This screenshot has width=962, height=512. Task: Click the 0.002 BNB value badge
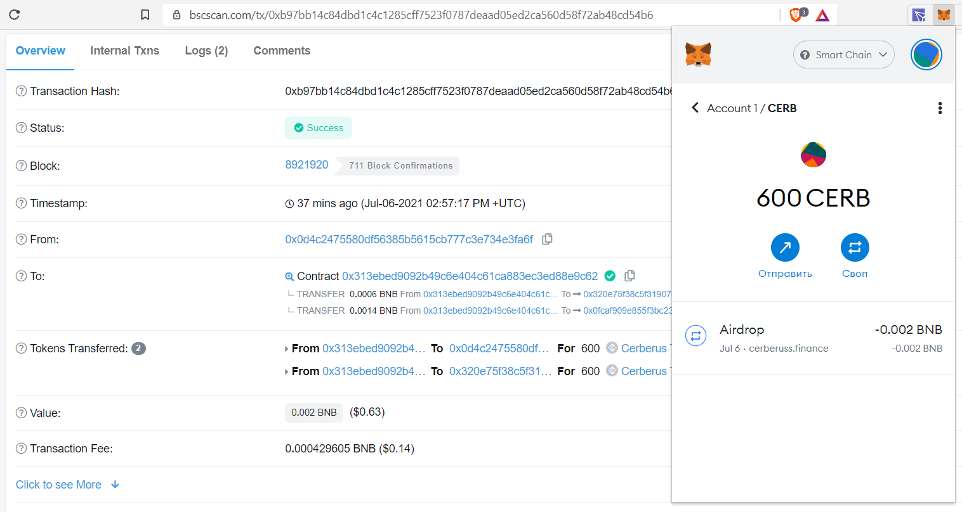pyautogui.click(x=314, y=413)
